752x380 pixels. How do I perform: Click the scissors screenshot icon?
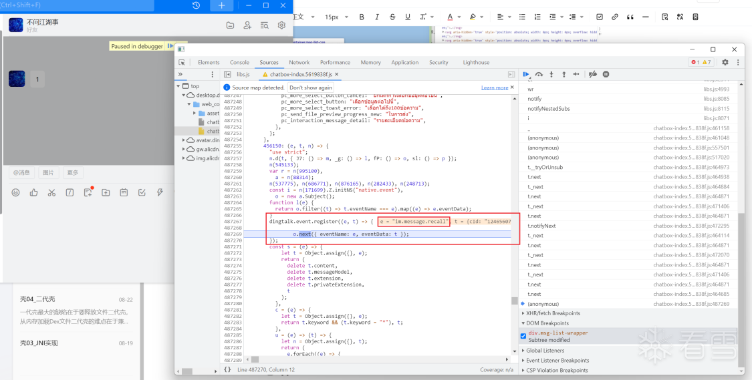point(51,192)
